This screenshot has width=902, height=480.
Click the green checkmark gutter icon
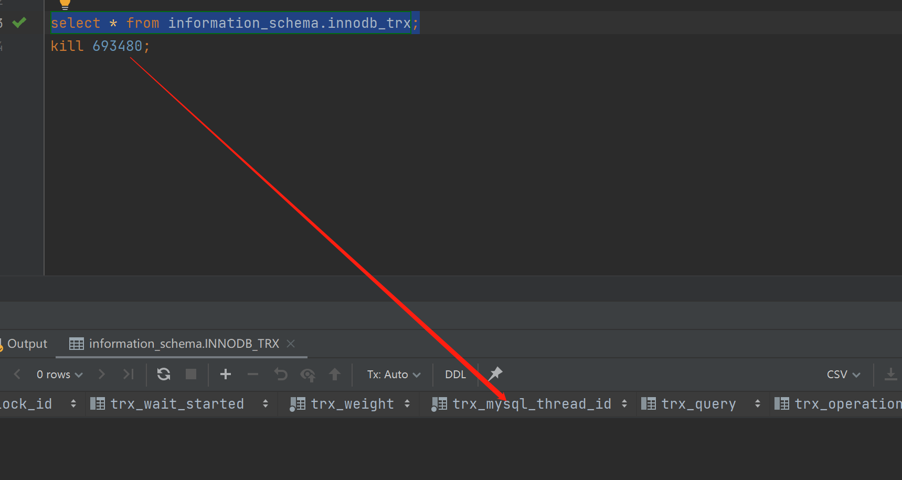point(19,23)
